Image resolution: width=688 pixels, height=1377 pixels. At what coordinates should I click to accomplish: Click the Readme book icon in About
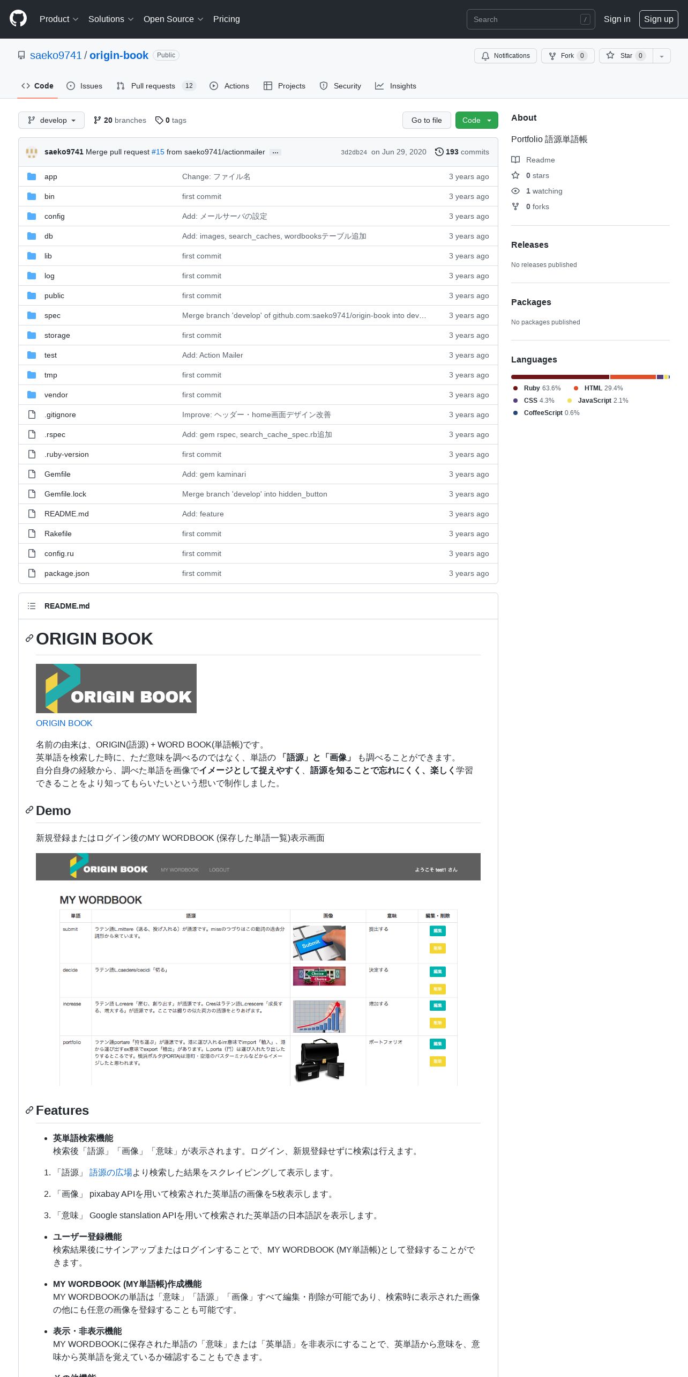point(515,160)
